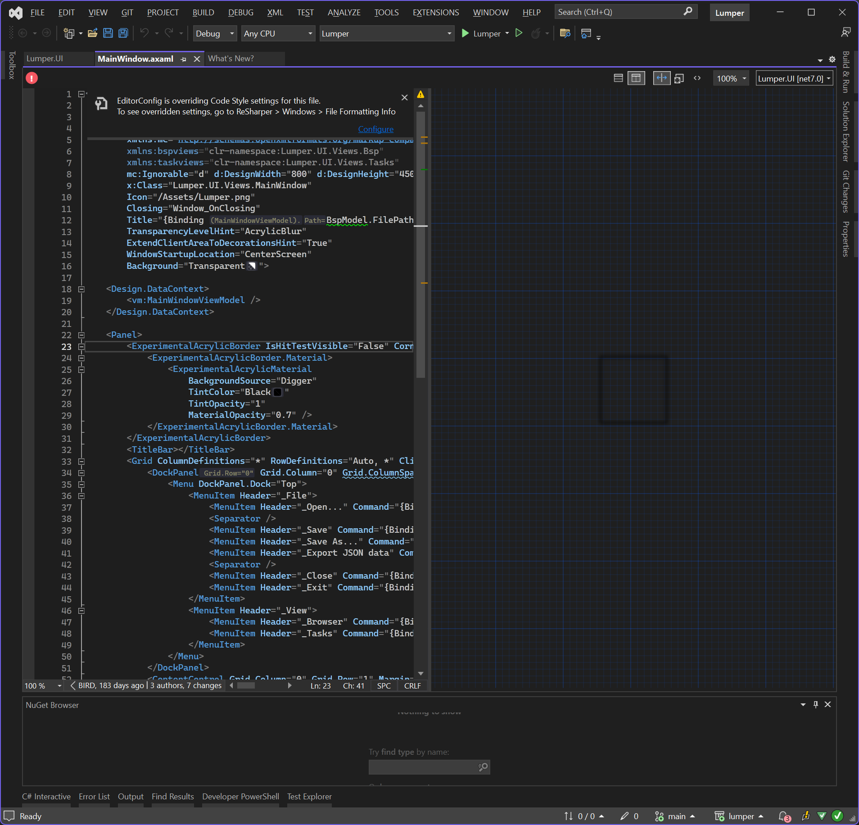Viewport: 859px width, 825px height.
Task: Open the Any CPU platform dropdown
Action: 277,33
